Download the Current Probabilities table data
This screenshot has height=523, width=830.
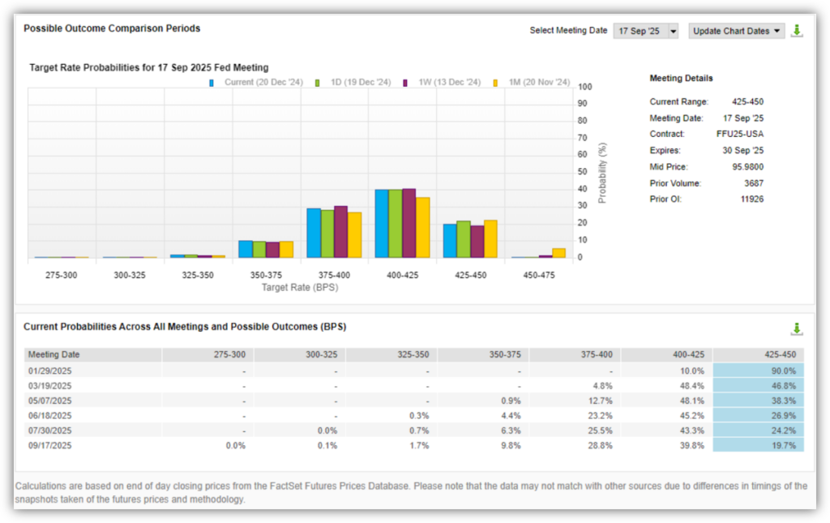[x=797, y=328]
